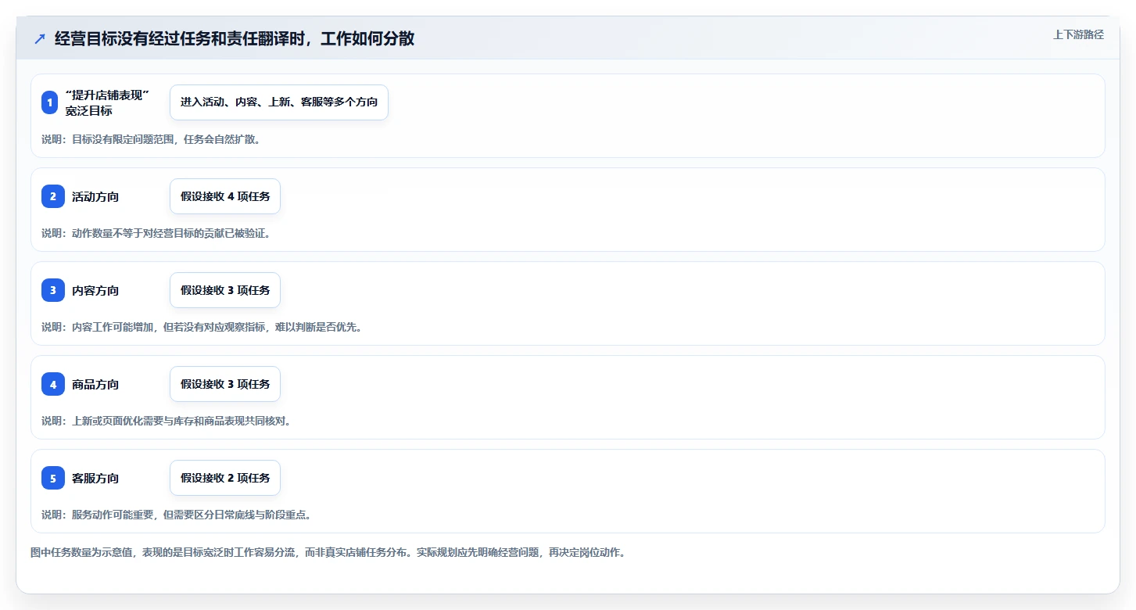The width and height of the screenshot is (1136, 610).
Task: Click the footer text starting with 图中任务数量为示意值
Action: pos(328,552)
